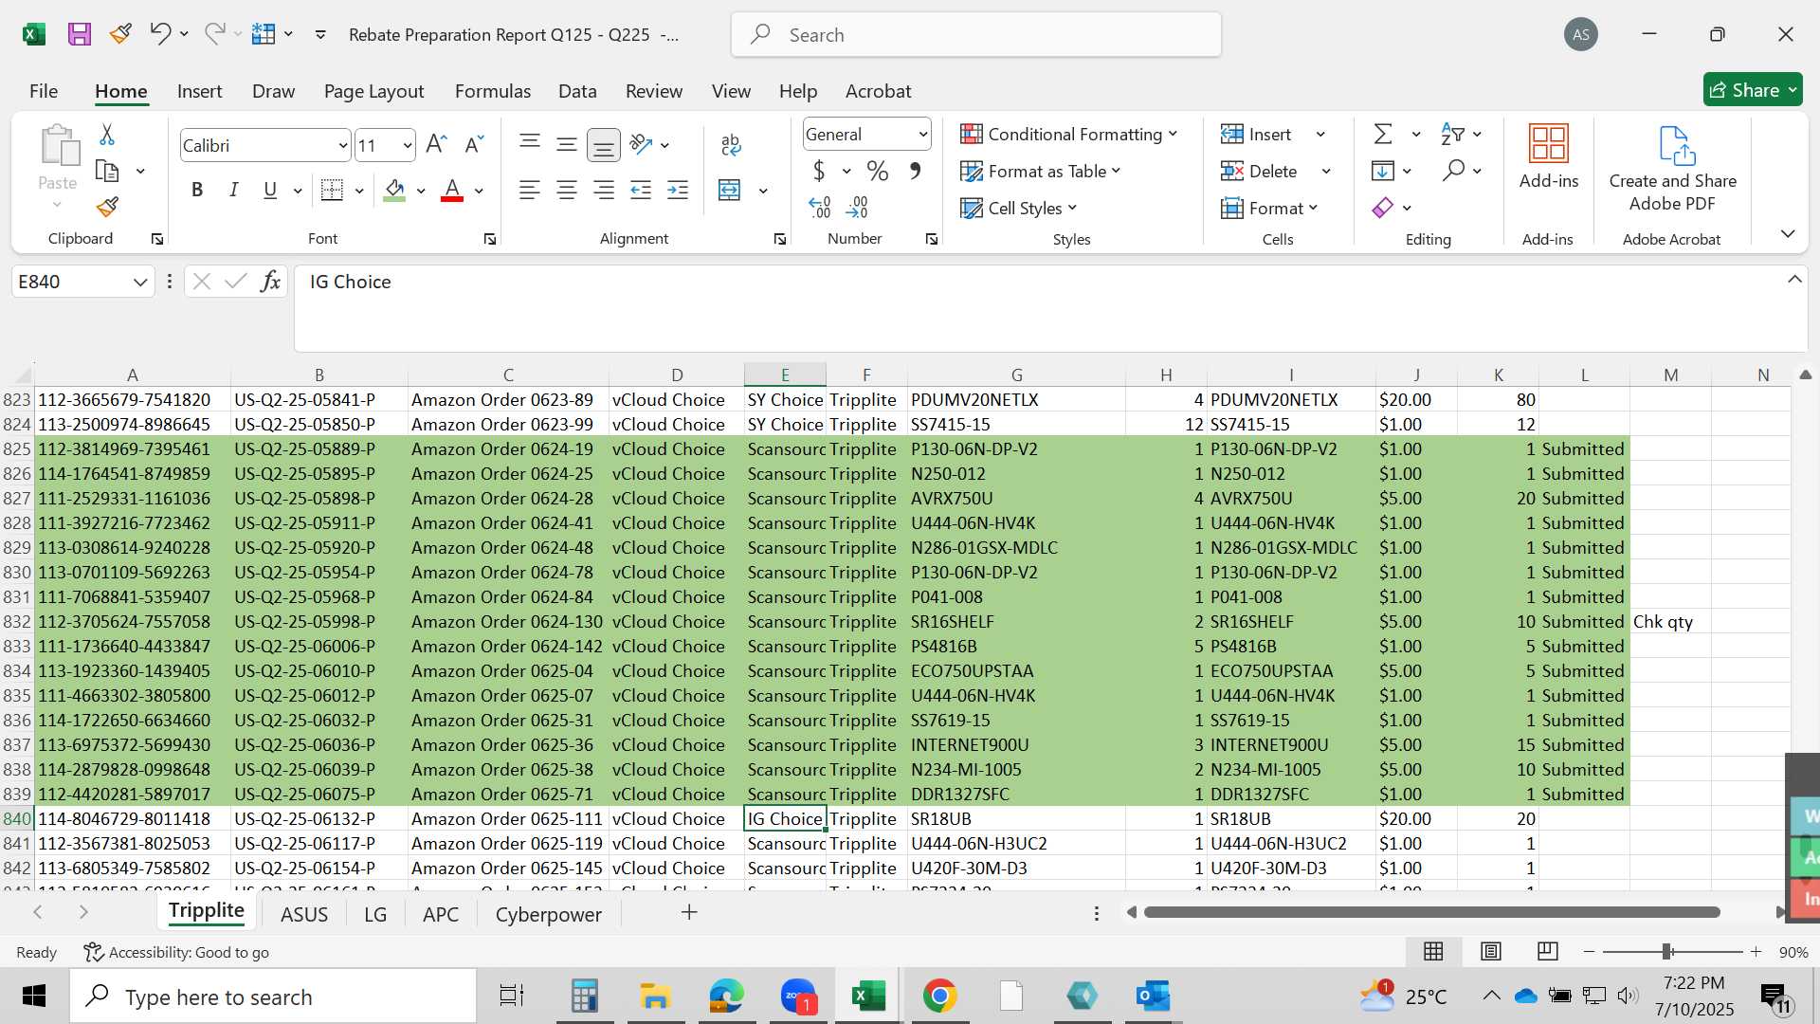
Task: Open the ASUS worksheet tab
Action: pyautogui.click(x=304, y=914)
